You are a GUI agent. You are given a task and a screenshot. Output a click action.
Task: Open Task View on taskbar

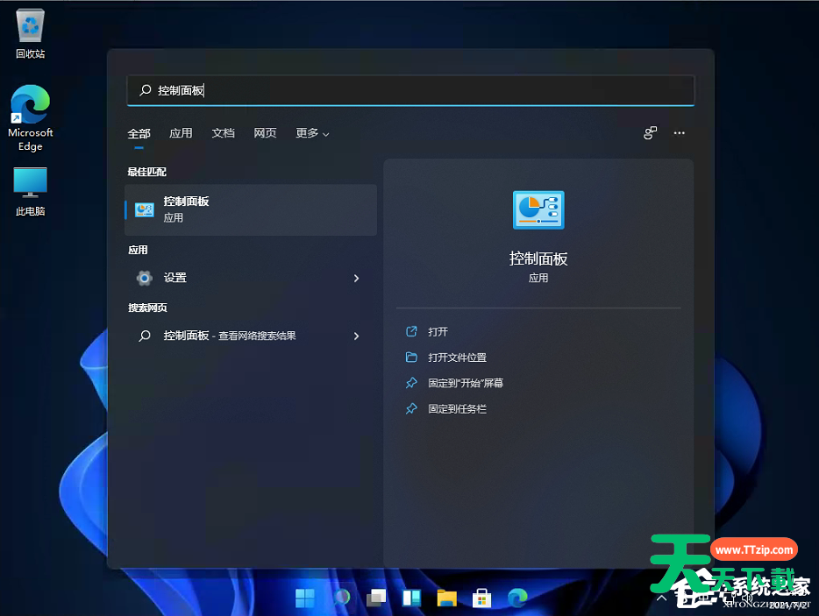[x=376, y=598]
